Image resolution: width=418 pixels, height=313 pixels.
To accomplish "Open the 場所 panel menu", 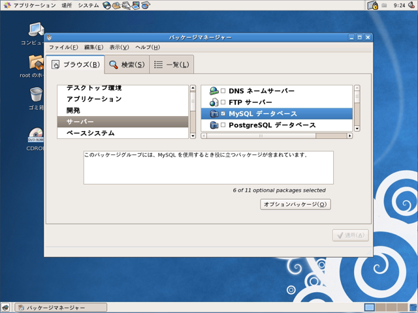I will [67, 5].
